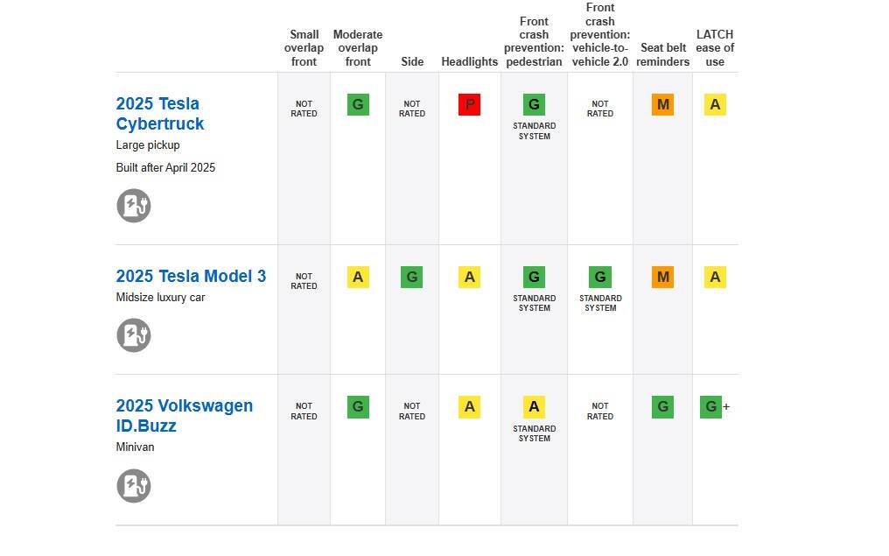Image resolution: width=889 pixels, height=556 pixels.
Task: Click the ID.Buzz Good seat belt reminders badge
Action: [662, 407]
